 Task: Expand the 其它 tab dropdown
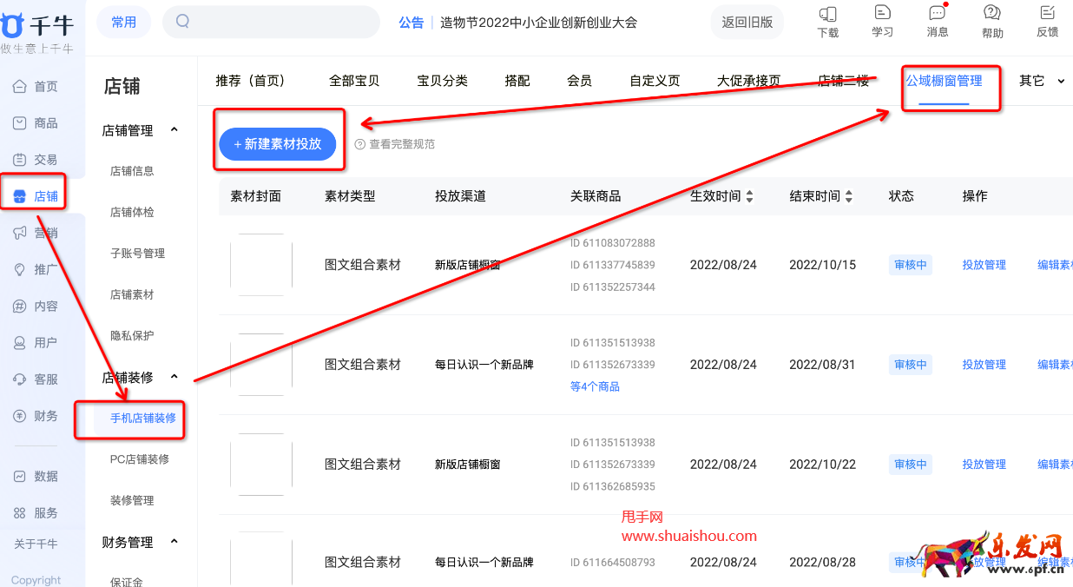point(1041,80)
